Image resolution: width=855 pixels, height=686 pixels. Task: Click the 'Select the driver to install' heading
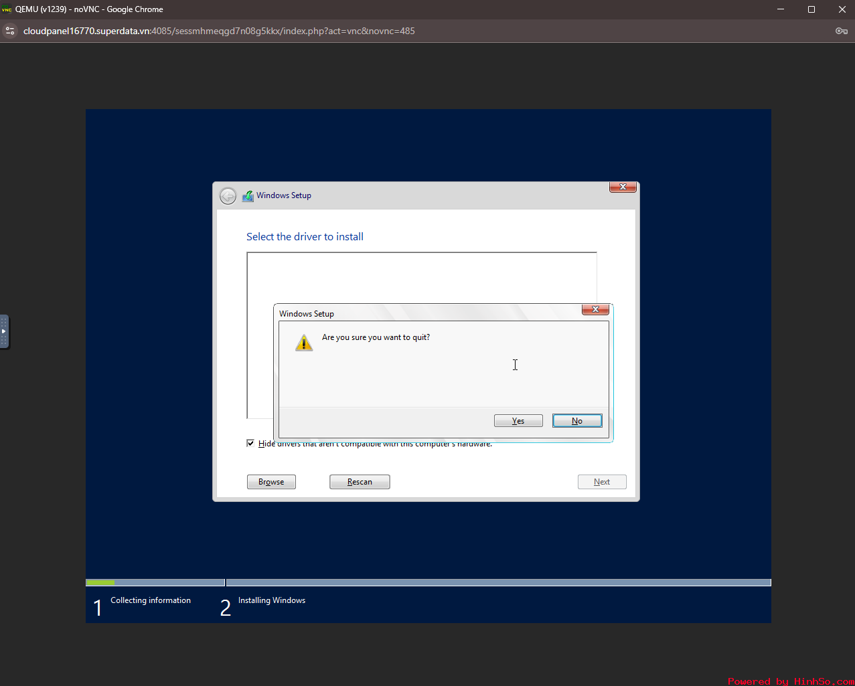pyautogui.click(x=305, y=236)
